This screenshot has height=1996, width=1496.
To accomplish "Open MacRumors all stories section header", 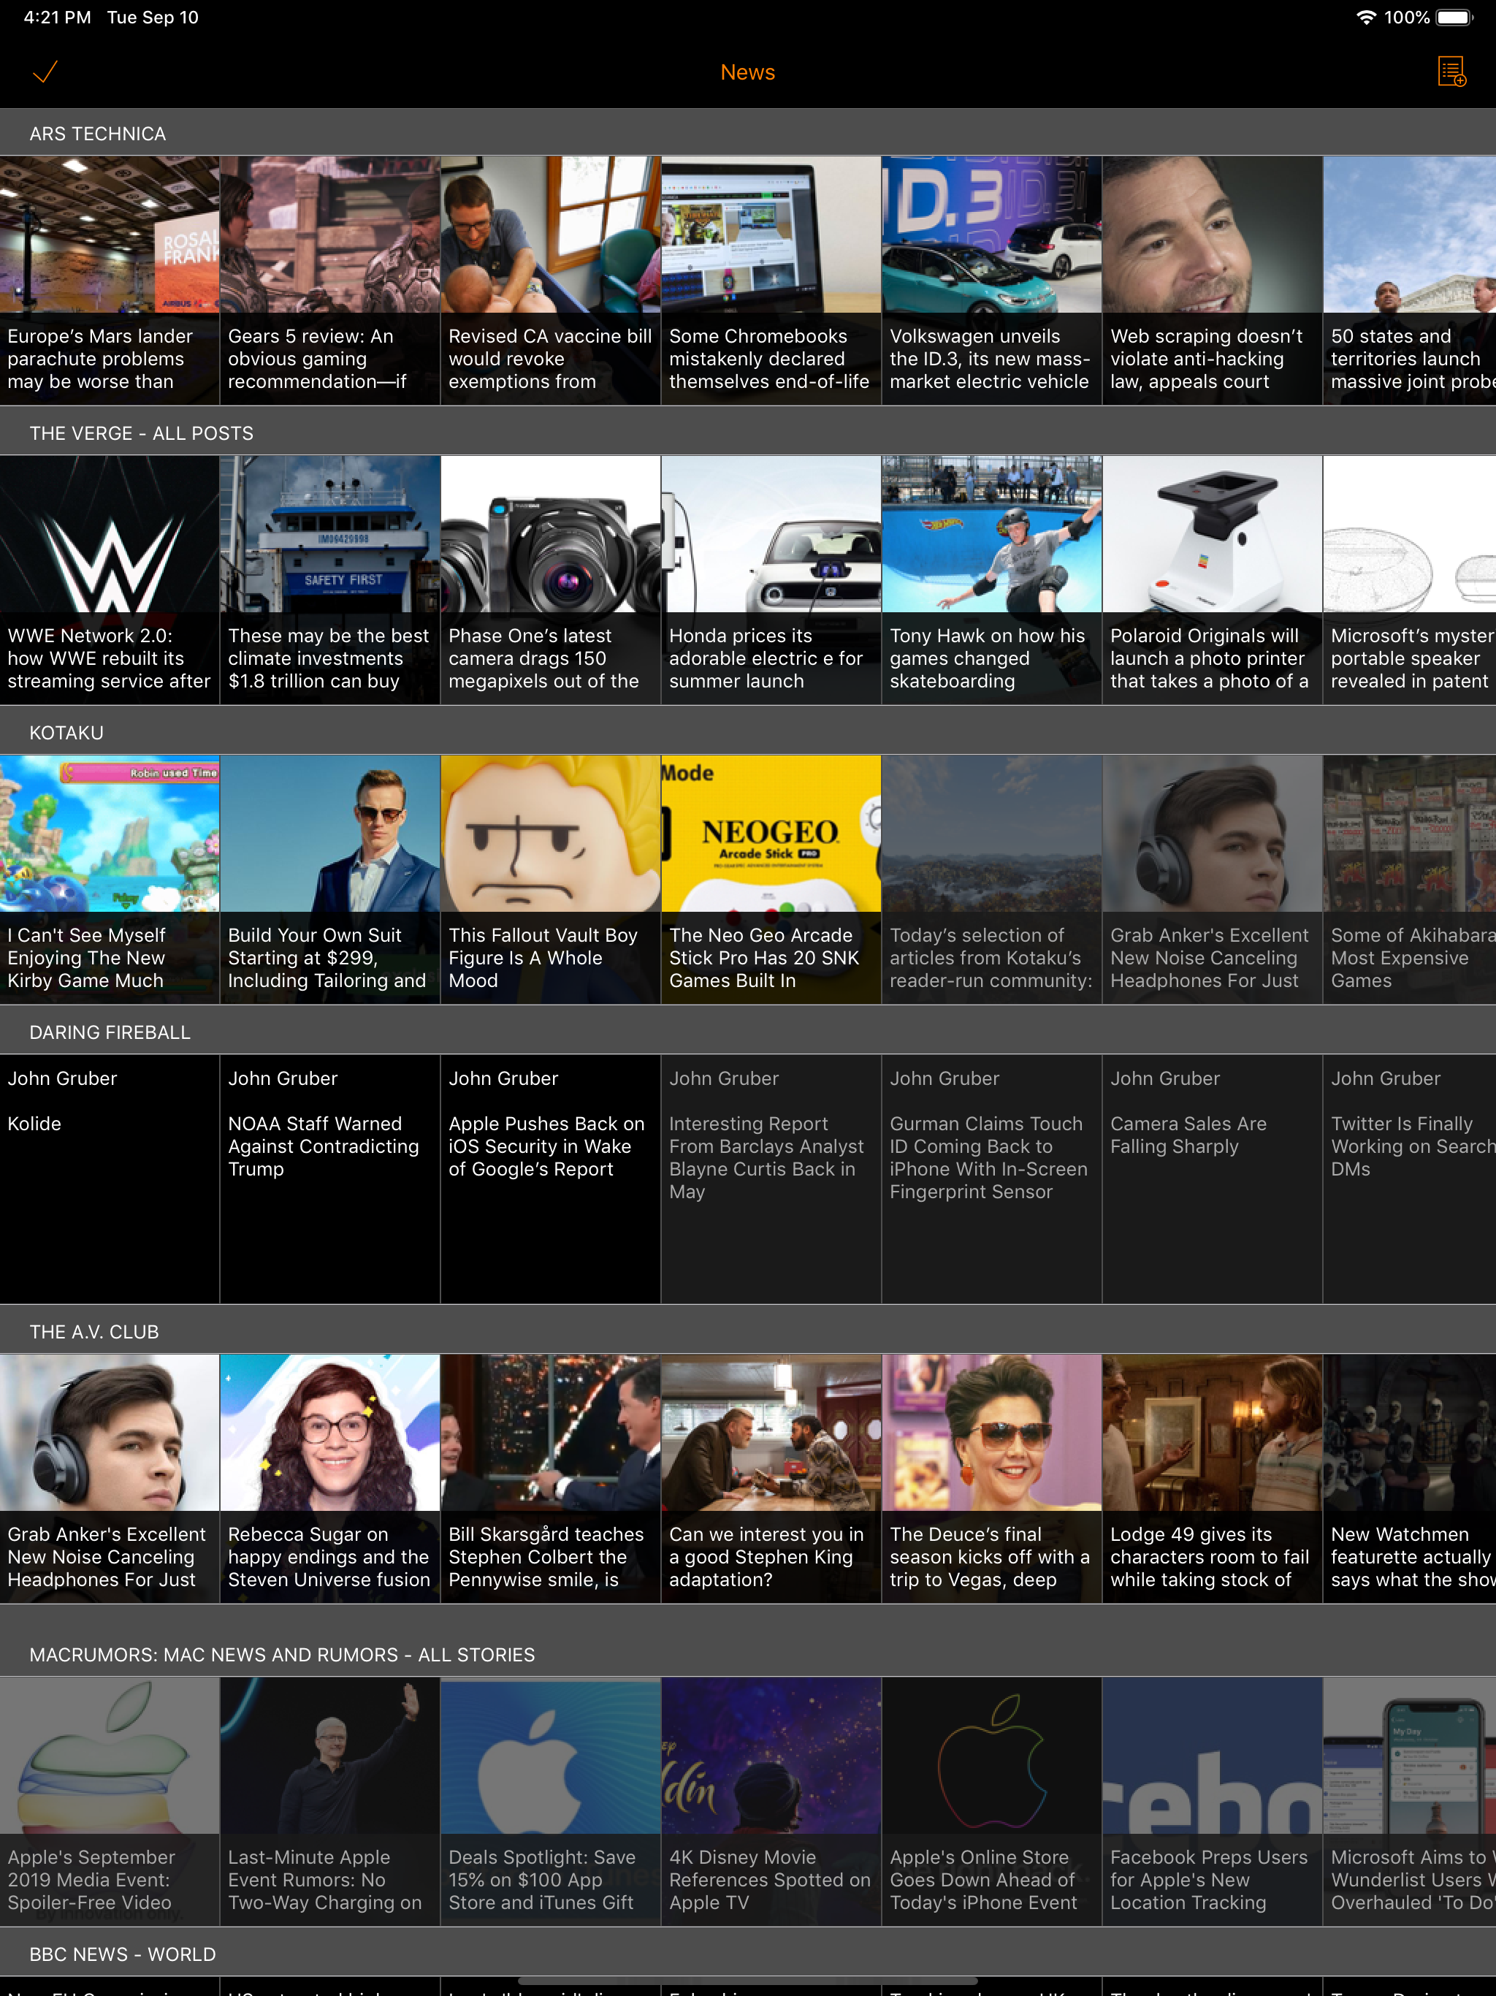I will 281,1655.
